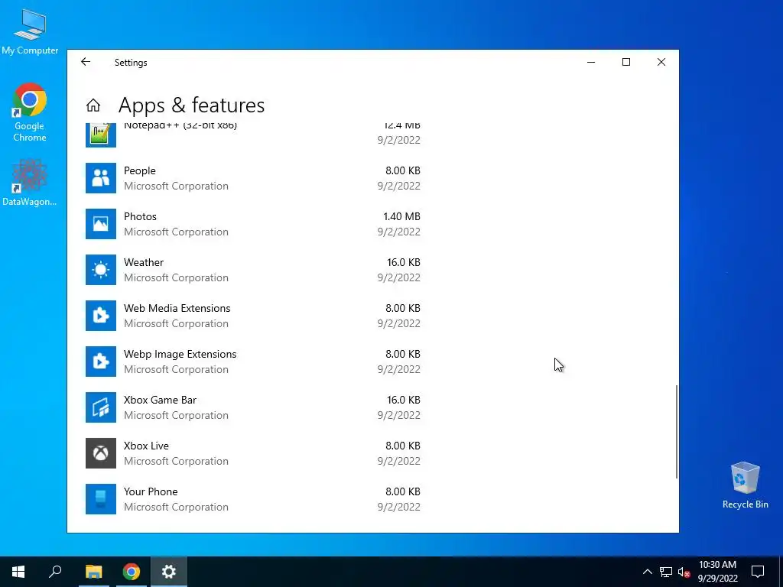
Task: Click the People app icon
Action: click(100, 178)
